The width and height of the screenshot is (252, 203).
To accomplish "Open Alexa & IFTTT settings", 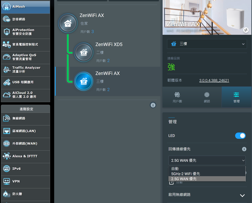I will coord(26,156).
